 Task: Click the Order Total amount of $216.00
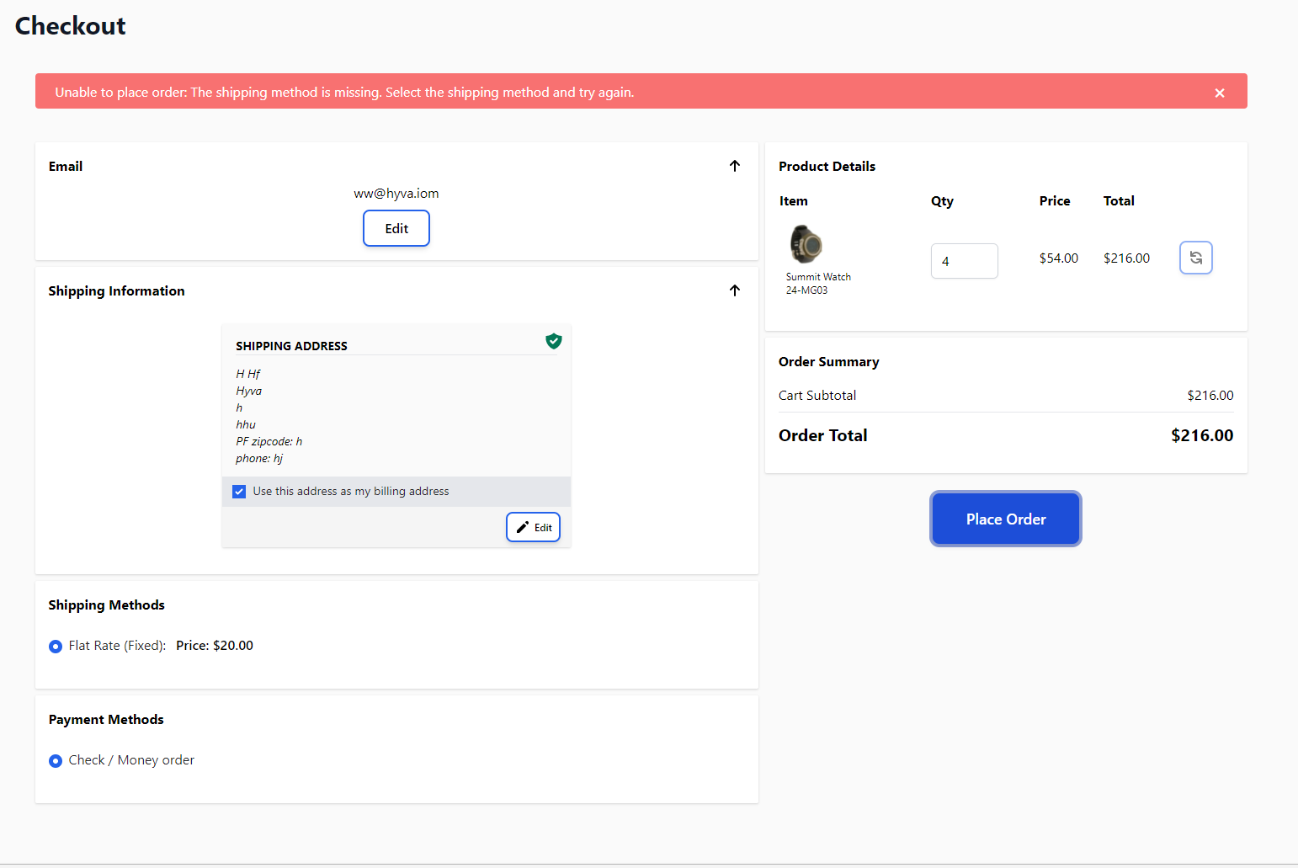point(1202,435)
